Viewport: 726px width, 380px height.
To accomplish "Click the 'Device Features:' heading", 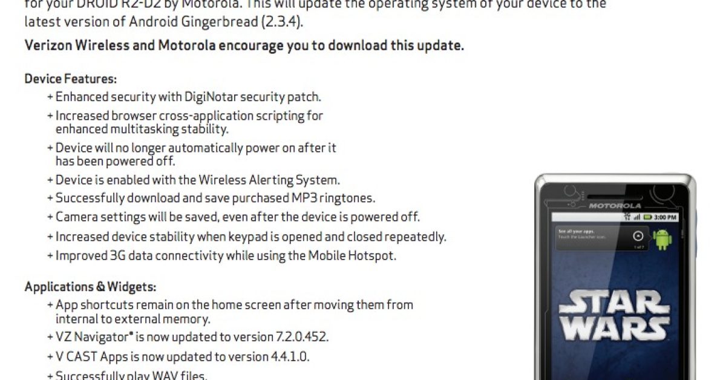I will (71, 79).
